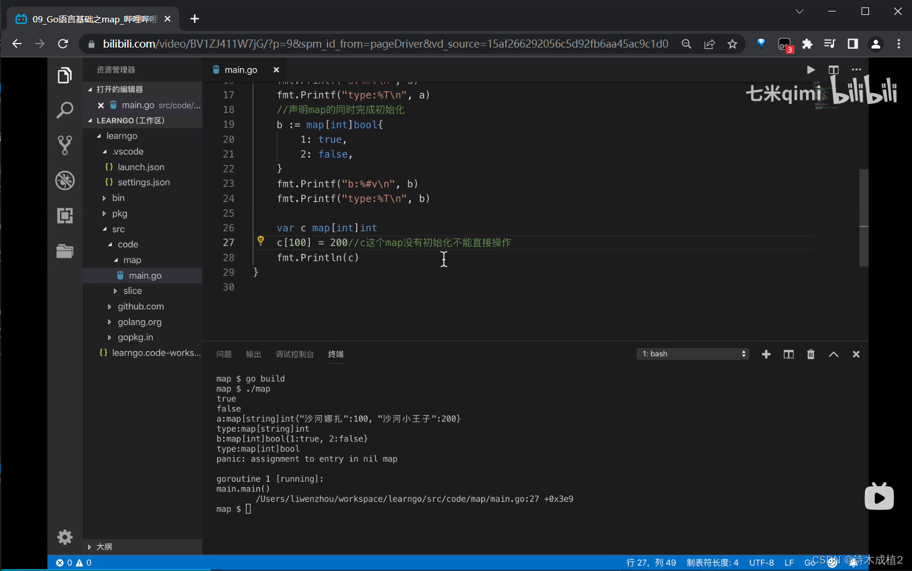
Task: Close main.go in open editors list
Action: [100, 105]
